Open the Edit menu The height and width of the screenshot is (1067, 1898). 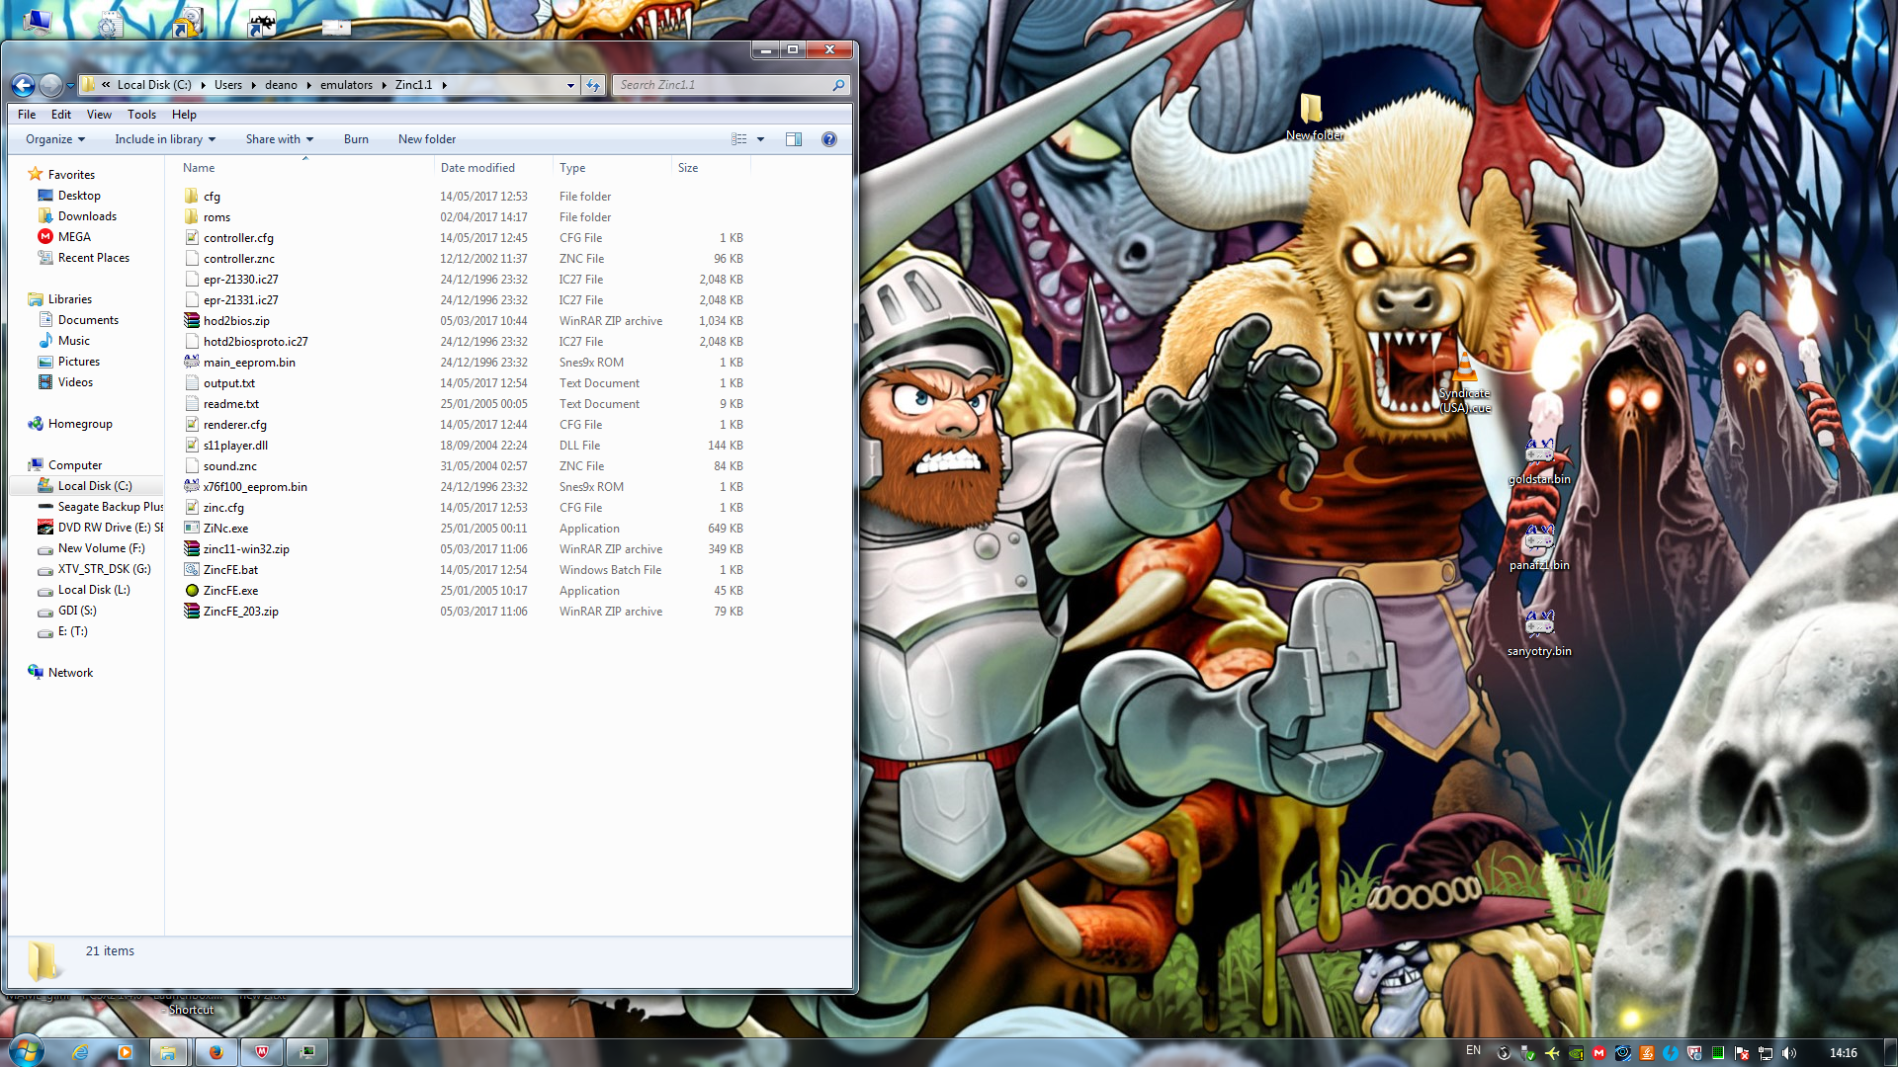pyautogui.click(x=61, y=115)
